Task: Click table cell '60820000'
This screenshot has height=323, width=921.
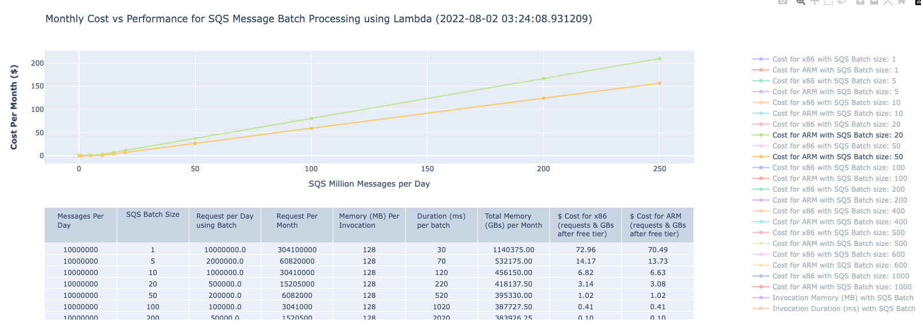Action: pos(297,261)
